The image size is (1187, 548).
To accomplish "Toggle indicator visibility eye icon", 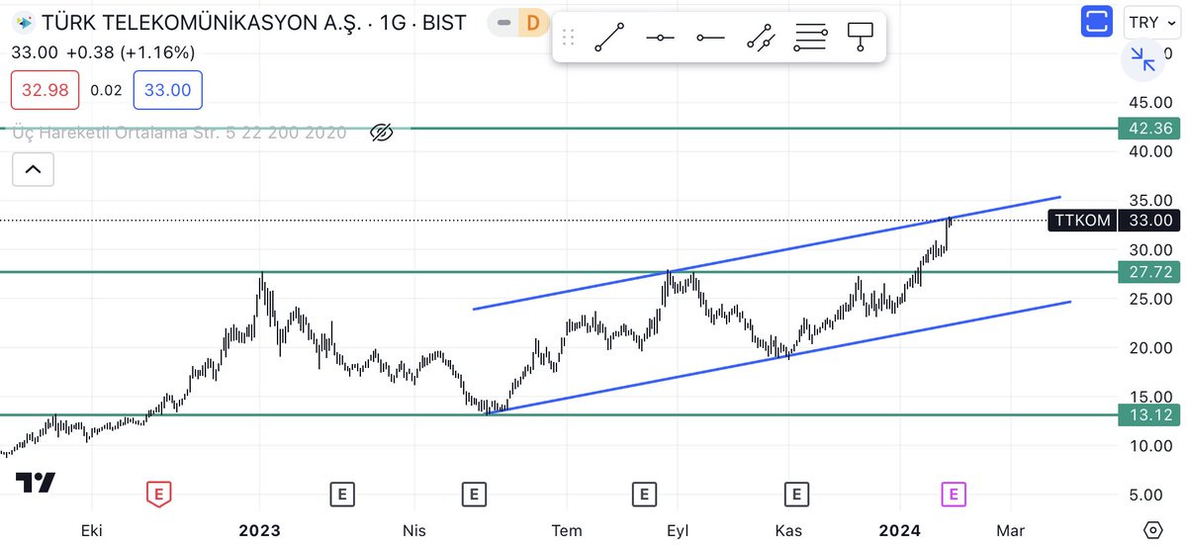I will pos(382,132).
